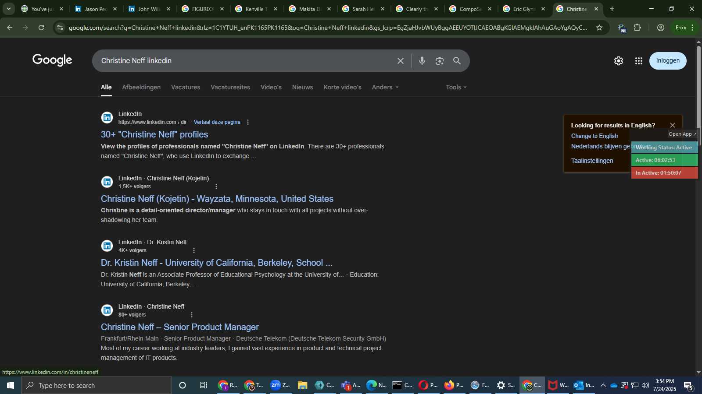This screenshot has width=702, height=394.
Task: Switch to Vacatures tab
Action: click(x=186, y=87)
